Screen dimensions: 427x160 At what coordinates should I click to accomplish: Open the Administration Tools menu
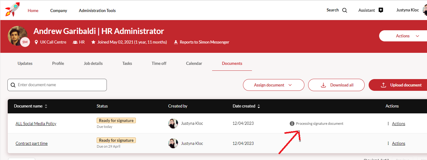(x=97, y=11)
